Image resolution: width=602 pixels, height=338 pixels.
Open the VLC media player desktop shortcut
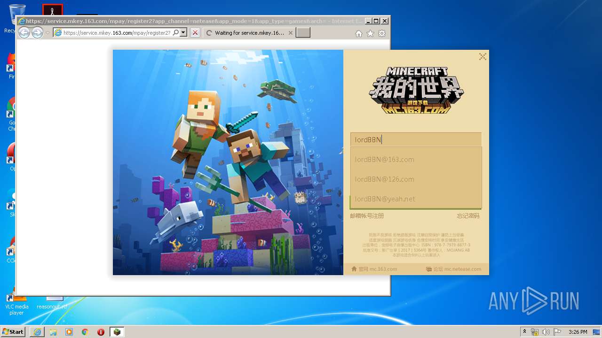(16, 304)
